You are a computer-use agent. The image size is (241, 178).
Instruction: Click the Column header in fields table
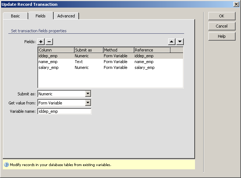[x=56, y=50]
